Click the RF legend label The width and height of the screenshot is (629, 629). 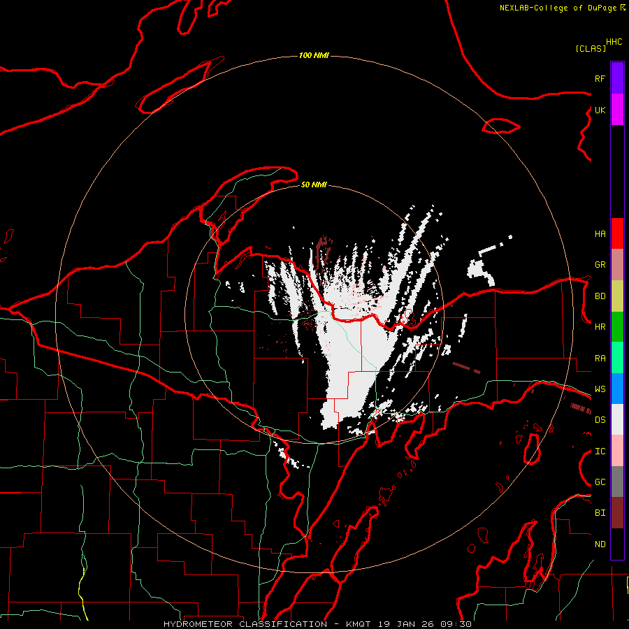pyautogui.click(x=600, y=78)
